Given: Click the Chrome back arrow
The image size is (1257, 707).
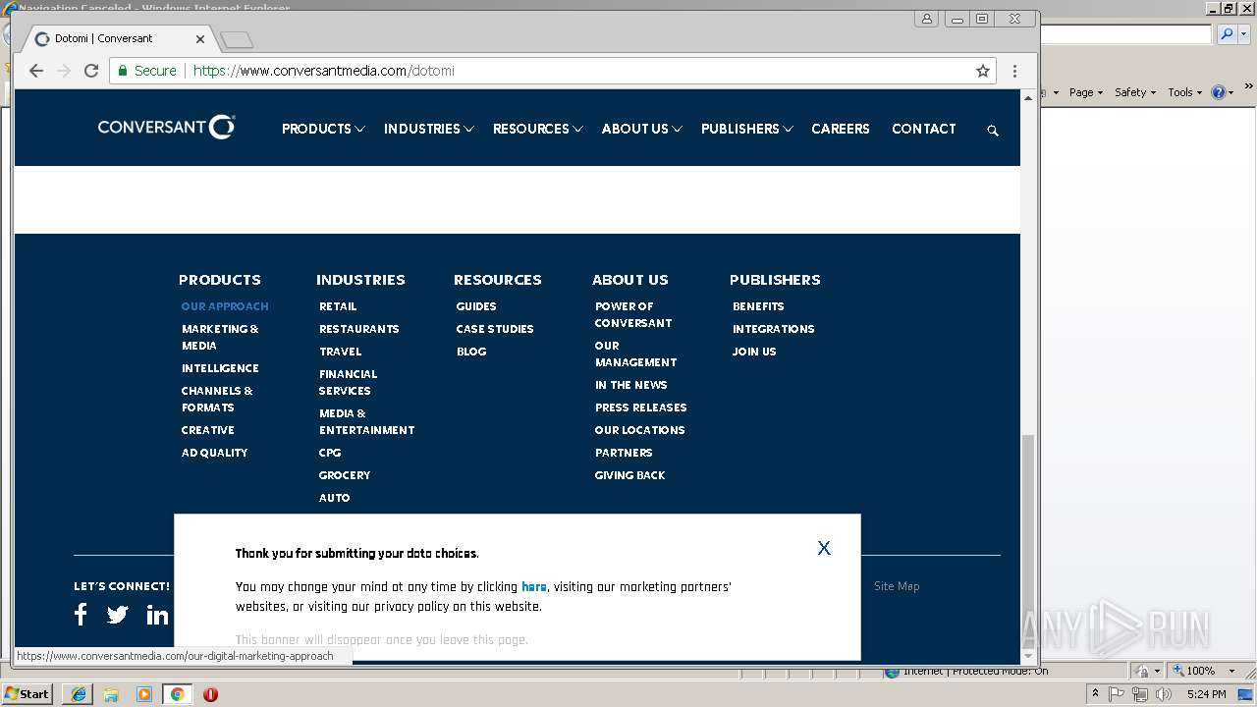Looking at the screenshot, I should tap(36, 71).
